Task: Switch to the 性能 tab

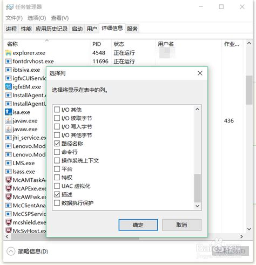Action: (x=26, y=29)
